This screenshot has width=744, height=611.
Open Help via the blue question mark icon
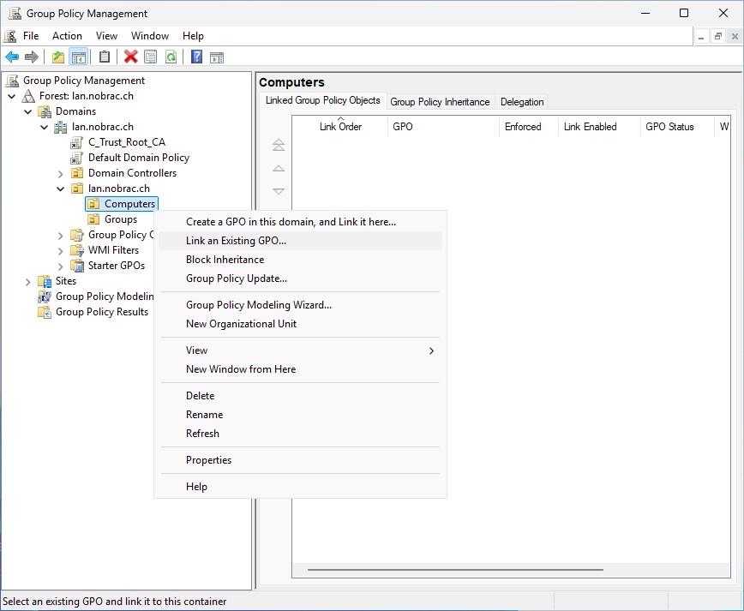(196, 57)
